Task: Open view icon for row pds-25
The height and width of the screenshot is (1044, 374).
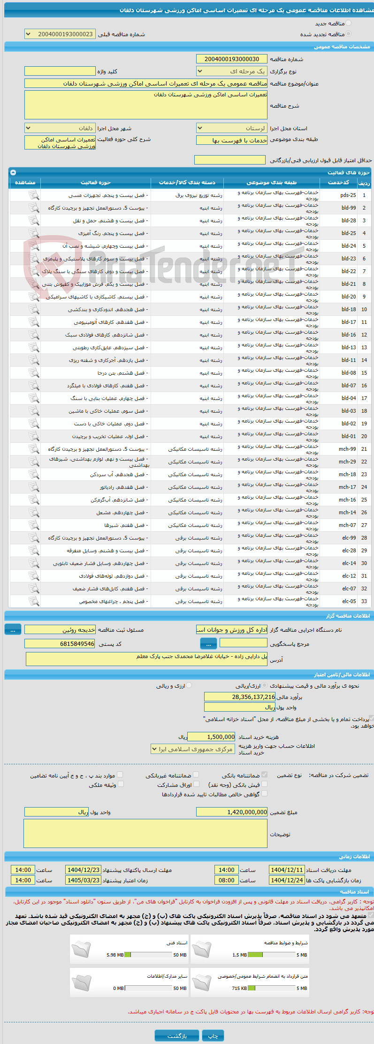Action: point(34,195)
